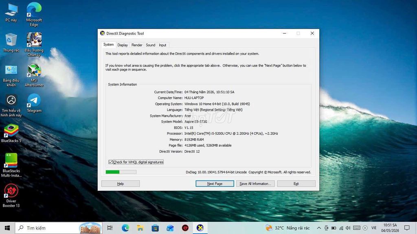Image resolution: width=417 pixels, height=234 pixels.
Task: Open File Explorer from taskbar
Action: tap(140, 228)
